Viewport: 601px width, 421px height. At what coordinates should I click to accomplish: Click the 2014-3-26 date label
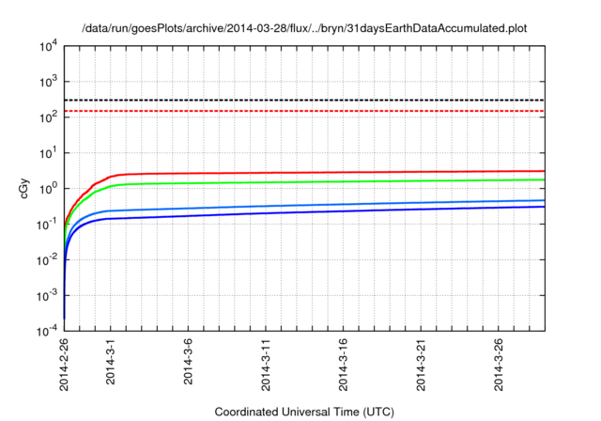point(499,365)
